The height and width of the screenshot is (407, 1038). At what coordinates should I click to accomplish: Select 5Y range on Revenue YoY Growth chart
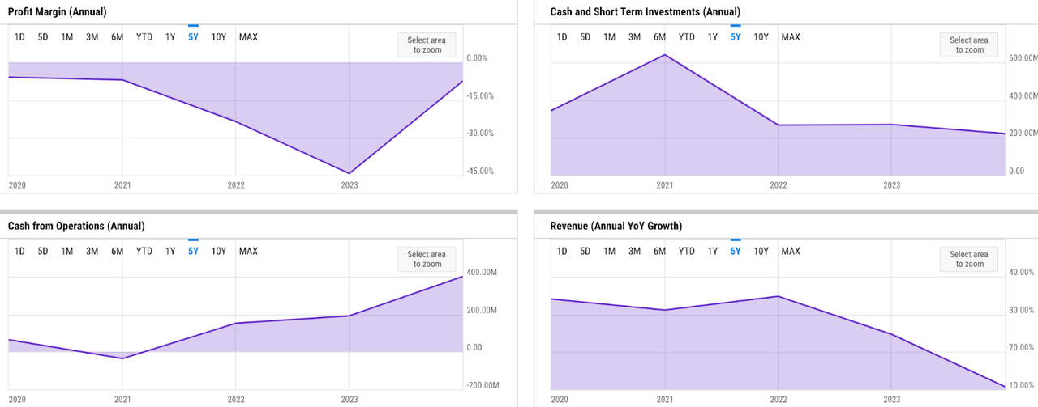point(736,251)
